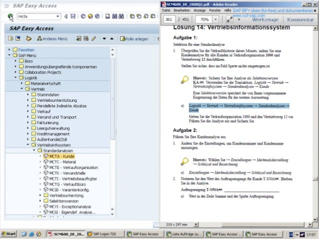319x239 pixels.
Task: Click the PDF horizontal scrollbar thumb
Action: coord(263,225)
